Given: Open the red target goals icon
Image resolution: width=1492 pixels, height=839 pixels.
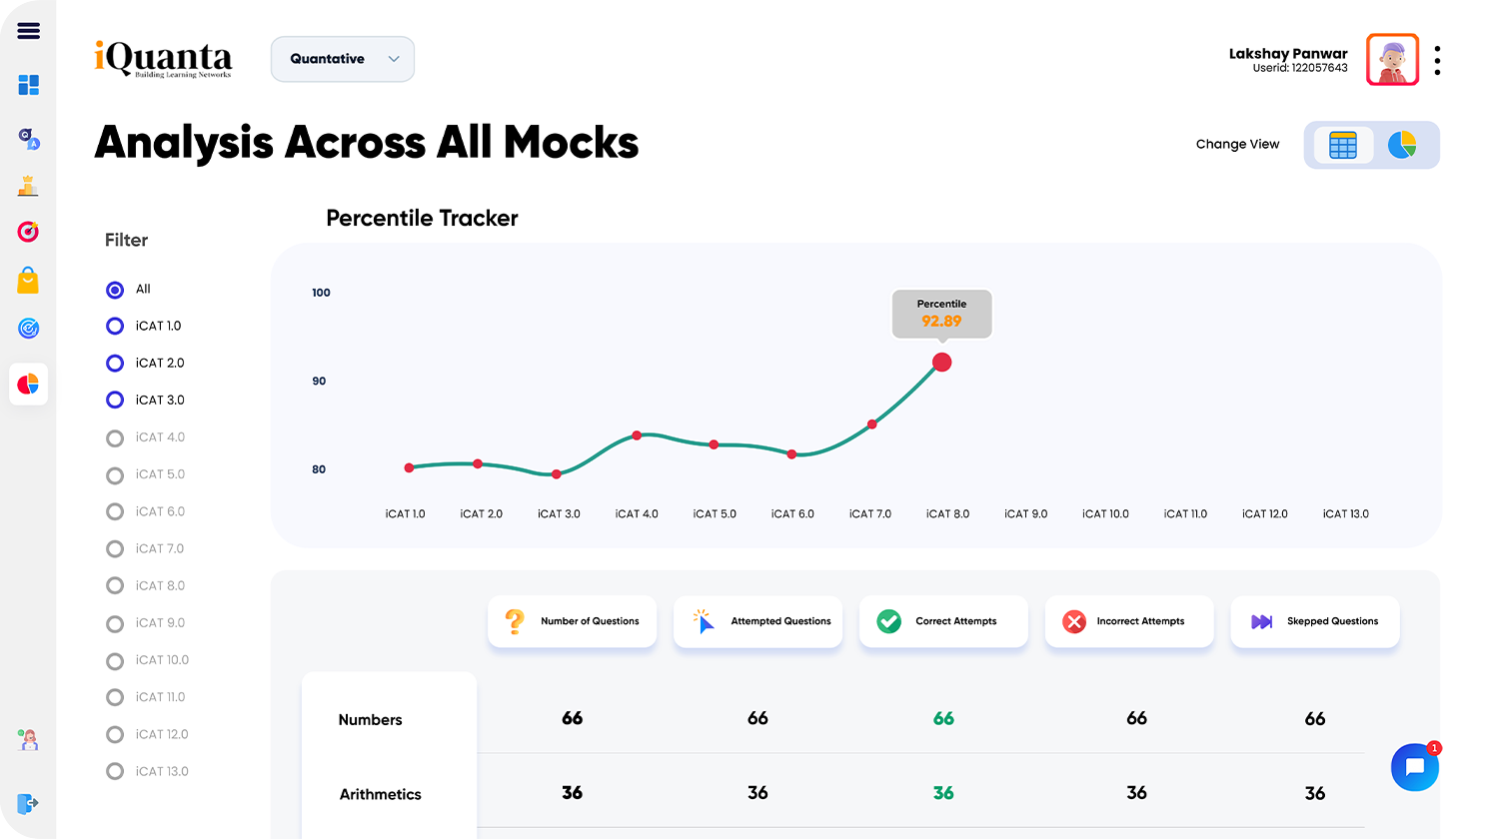Looking at the screenshot, I should point(28,232).
